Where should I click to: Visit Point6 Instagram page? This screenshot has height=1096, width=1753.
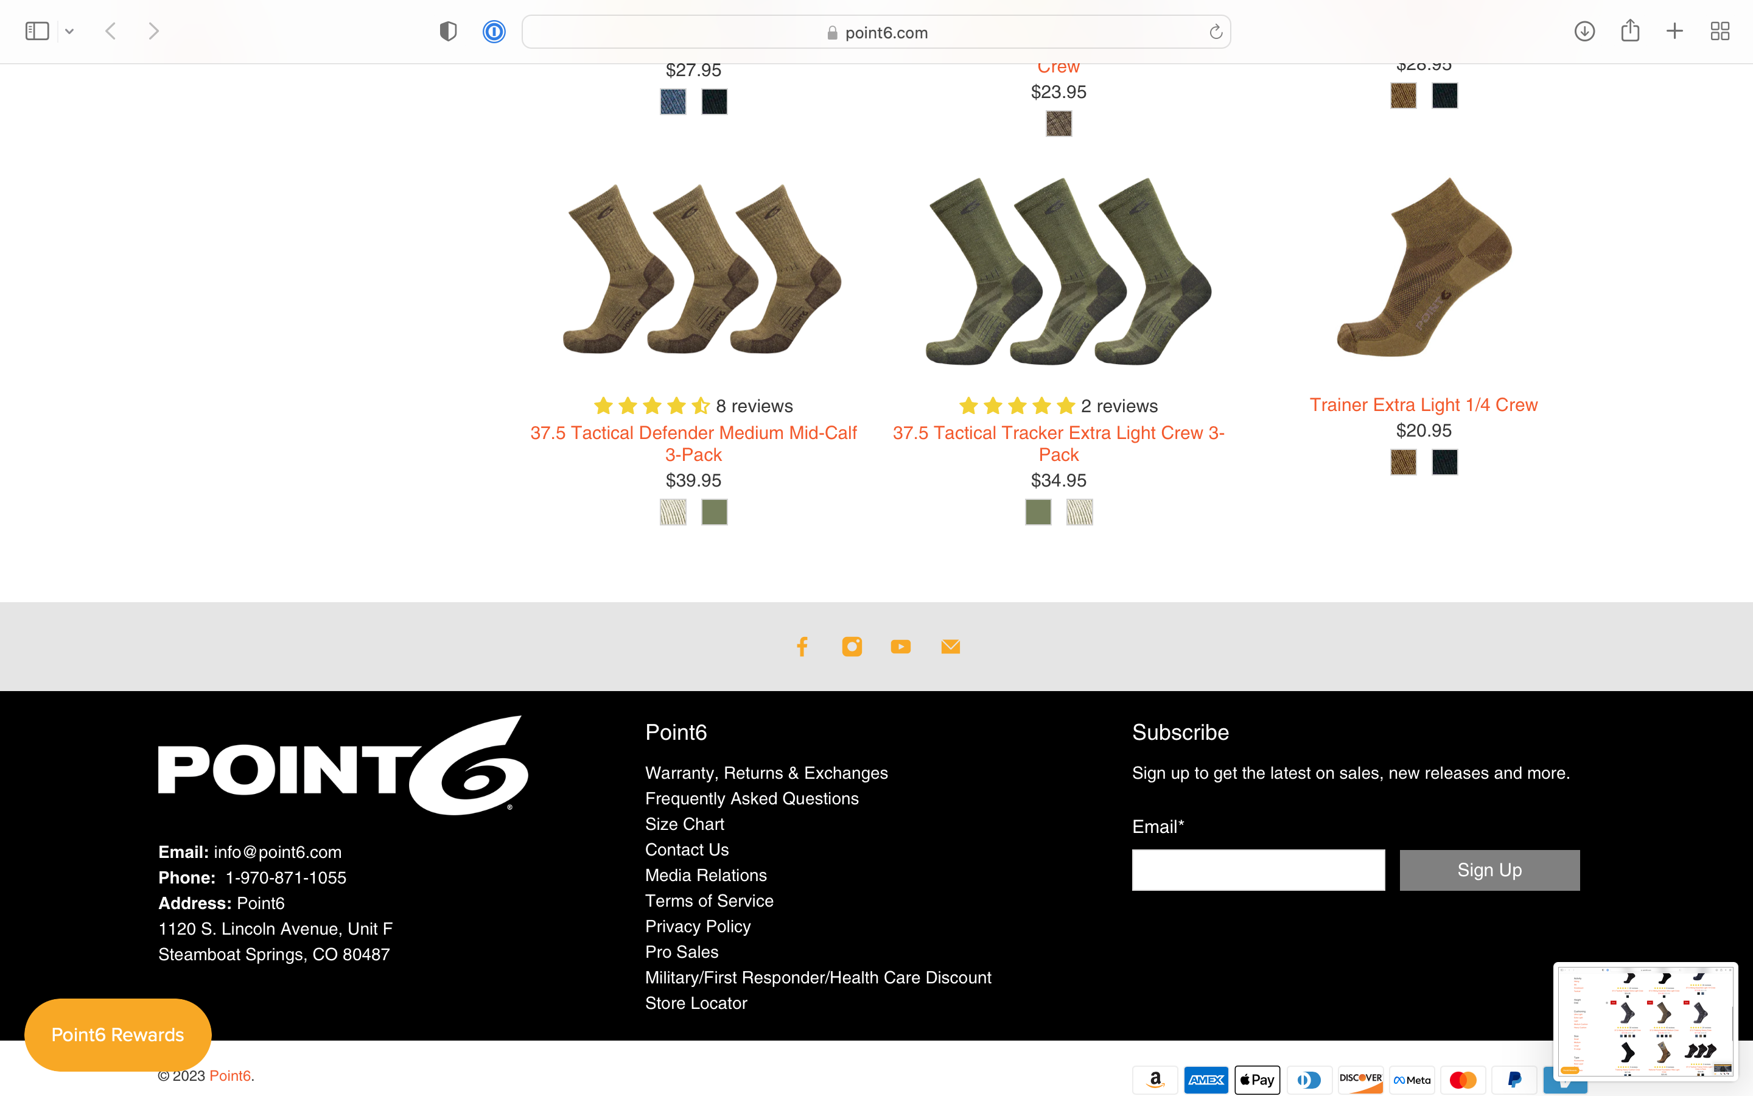pyautogui.click(x=852, y=647)
